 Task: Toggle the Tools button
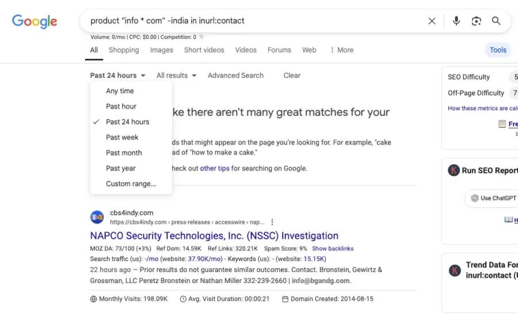(x=498, y=50)
